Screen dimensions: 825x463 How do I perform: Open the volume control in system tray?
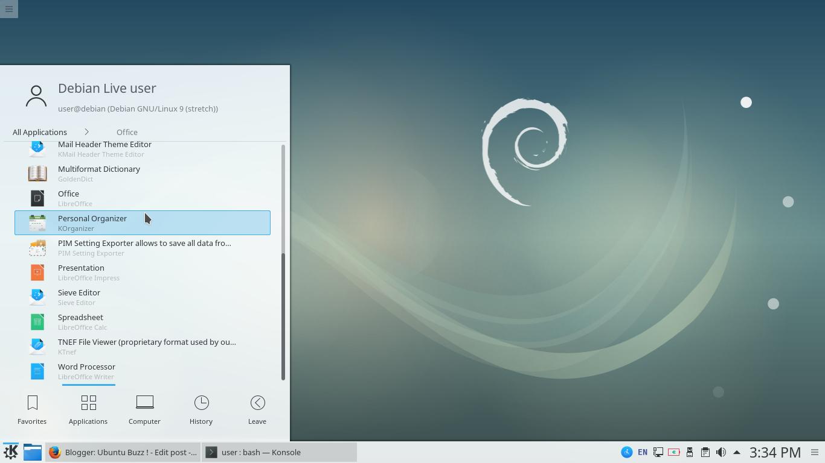tap(721, 452)
